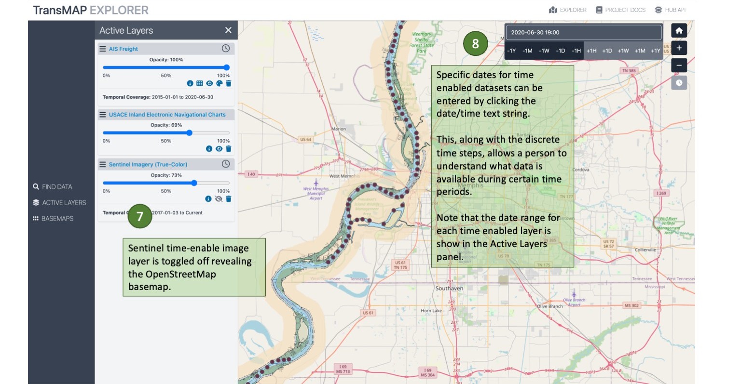Open the AIS Freight style palette icon

coord(219,83)
